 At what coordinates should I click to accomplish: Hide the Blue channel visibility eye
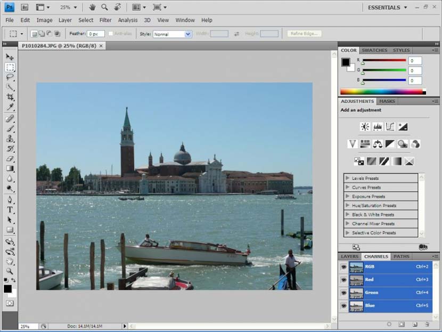pyautogui.click(x=344, y=305)
